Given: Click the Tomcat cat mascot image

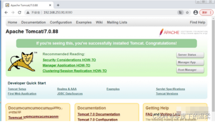Looking at the screenshot, I should point(22,61).
